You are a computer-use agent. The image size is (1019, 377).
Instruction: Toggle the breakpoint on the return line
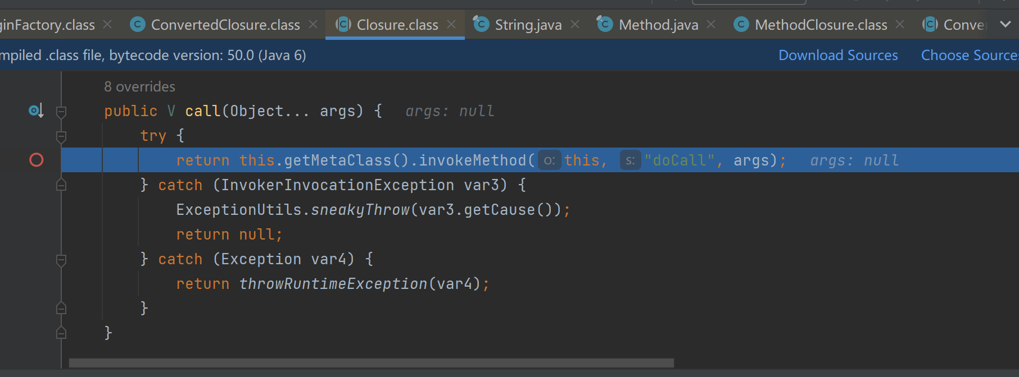coord(37,160)
